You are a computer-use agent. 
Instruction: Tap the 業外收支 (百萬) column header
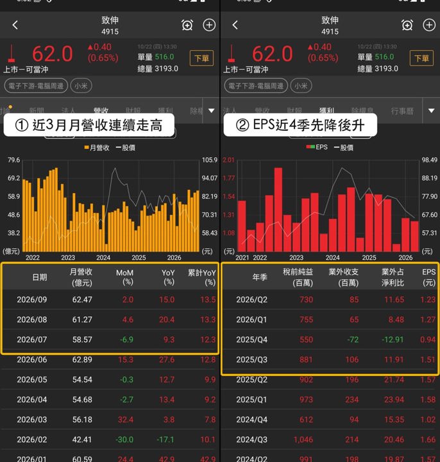click(344, 277)
